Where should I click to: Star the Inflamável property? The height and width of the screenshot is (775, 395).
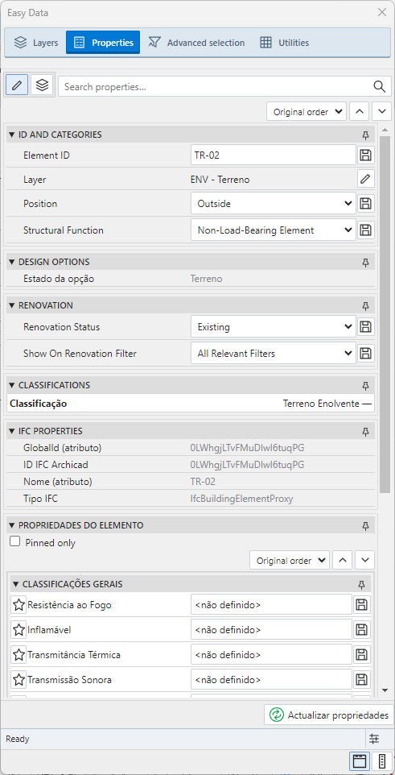point(19,630)
